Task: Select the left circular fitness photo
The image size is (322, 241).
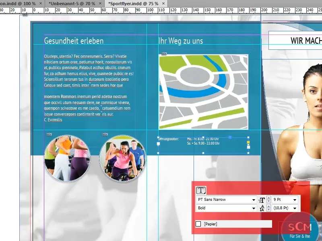Action: pos(67,158)
